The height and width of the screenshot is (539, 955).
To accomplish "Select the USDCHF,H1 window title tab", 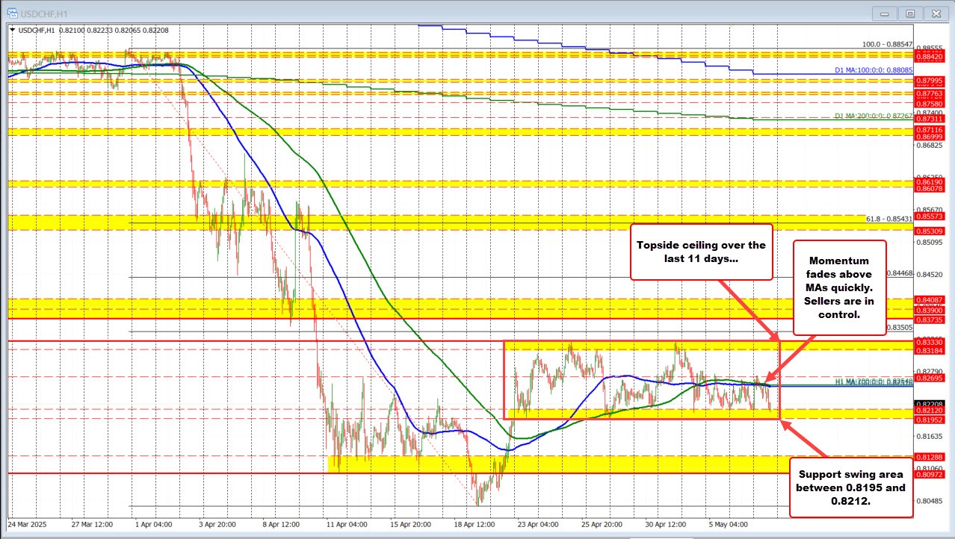I will [42, 13].
